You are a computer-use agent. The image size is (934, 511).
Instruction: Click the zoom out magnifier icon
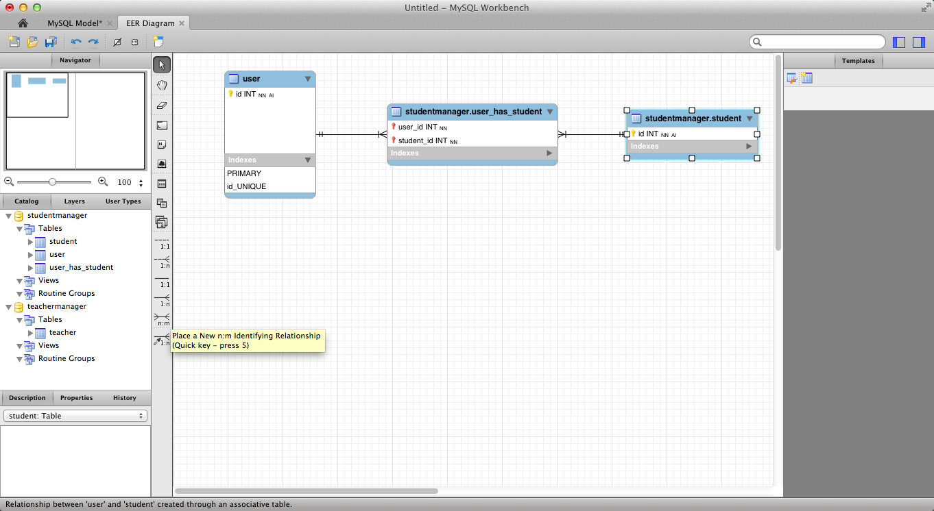9,182
